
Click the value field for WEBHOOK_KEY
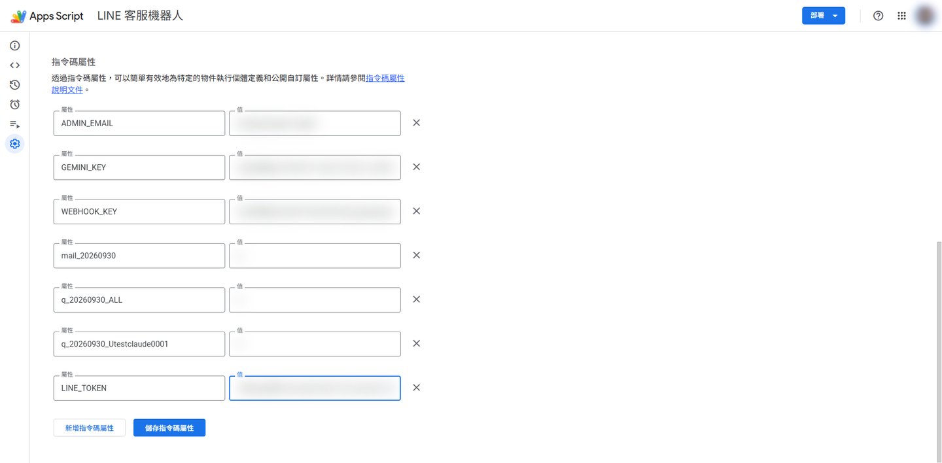pos(315,211)
